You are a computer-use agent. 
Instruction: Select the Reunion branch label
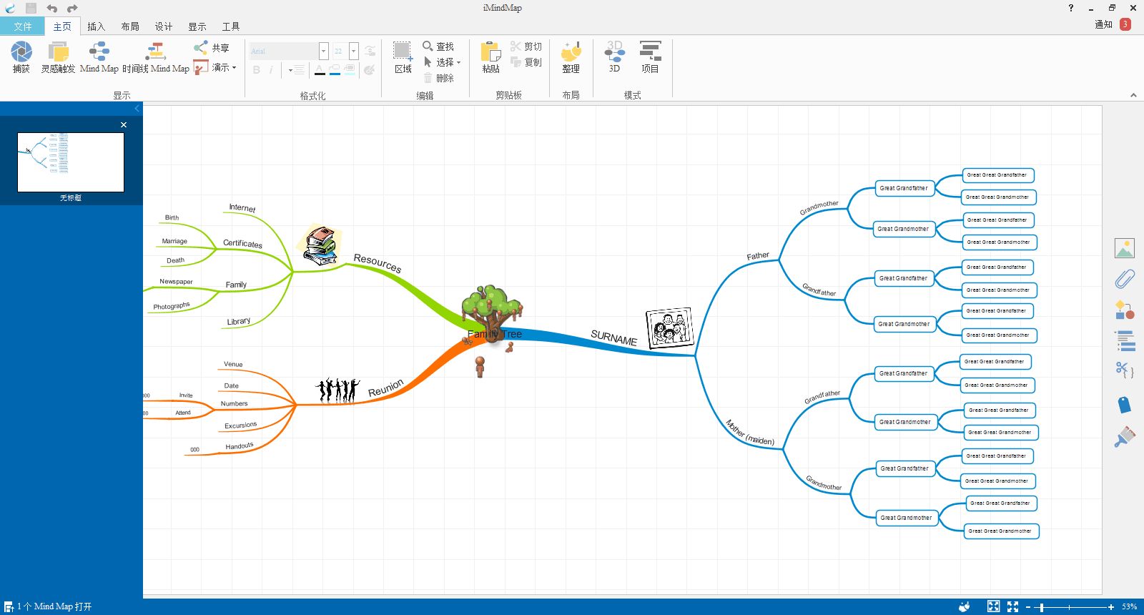click(386, 388)
